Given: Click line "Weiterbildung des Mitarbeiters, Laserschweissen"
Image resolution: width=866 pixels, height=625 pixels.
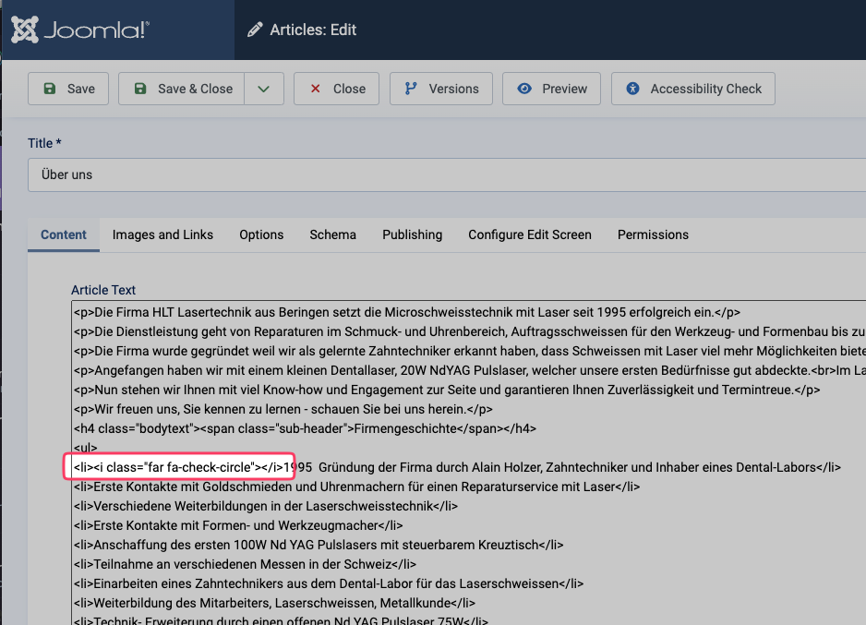Looking at the screenshot, I should point(274,603).
